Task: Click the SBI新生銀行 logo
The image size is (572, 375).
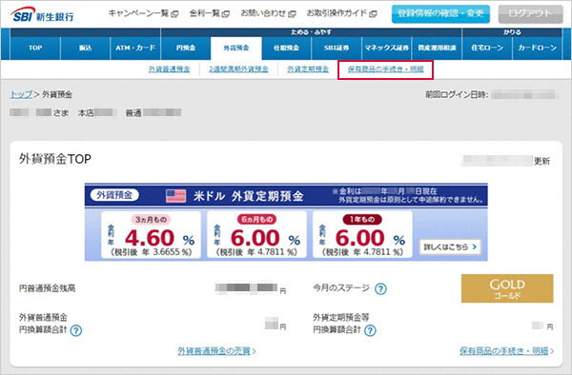Action: click(x=43, y=15)
